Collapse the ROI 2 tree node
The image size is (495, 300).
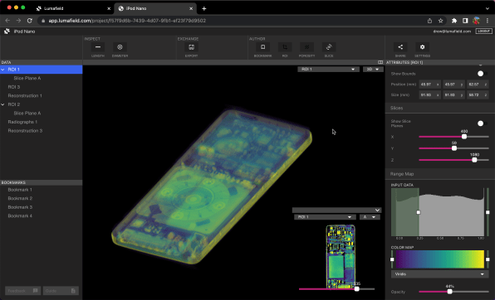click(x=2, y=104)
